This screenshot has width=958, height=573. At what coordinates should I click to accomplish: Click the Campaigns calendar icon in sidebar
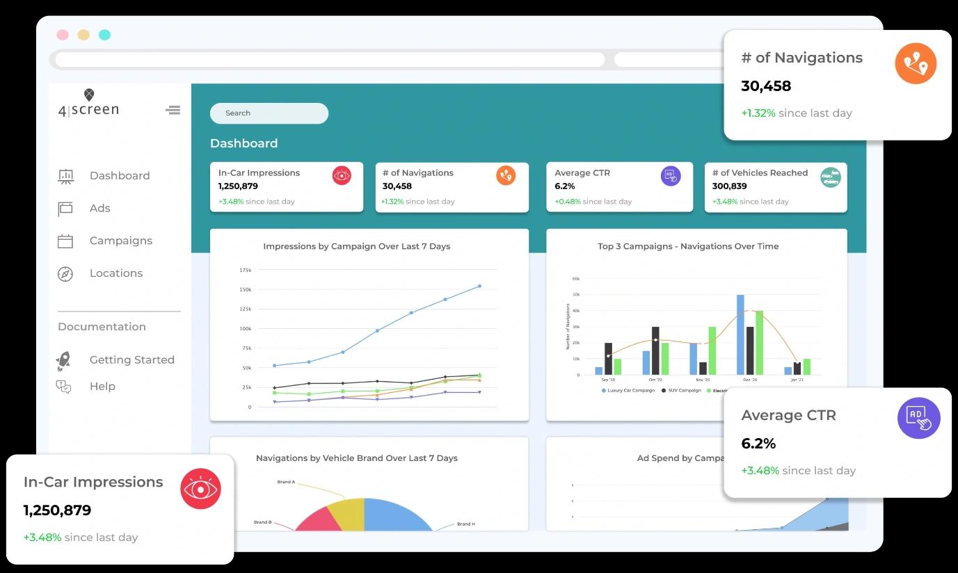pos(65,241)
